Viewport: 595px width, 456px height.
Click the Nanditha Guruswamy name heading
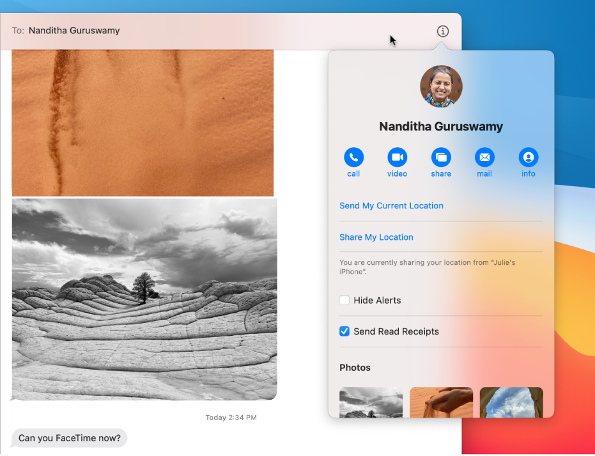[x=441, y=127]
